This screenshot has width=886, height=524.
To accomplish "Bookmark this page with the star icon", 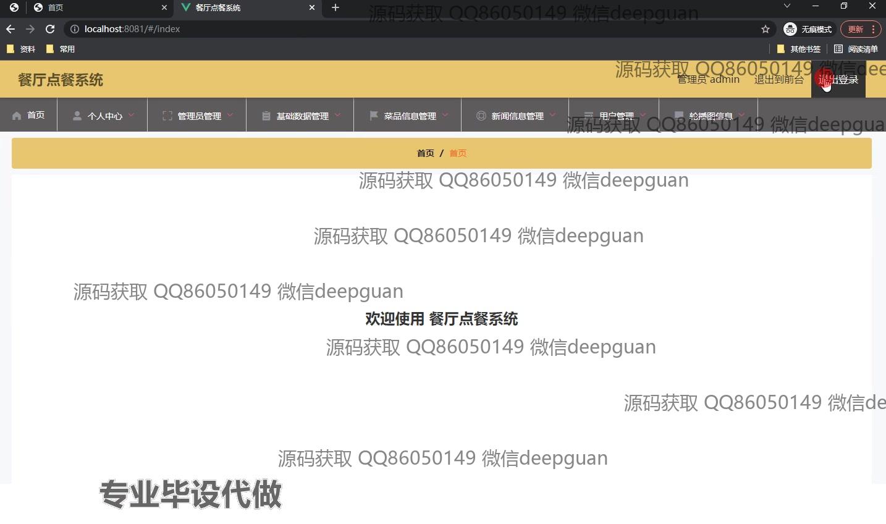I will tap(766, 29).
